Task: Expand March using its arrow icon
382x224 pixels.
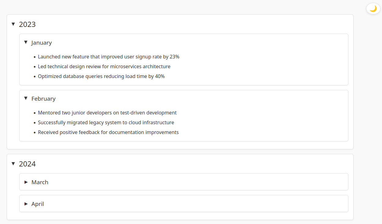Action: tap(26, 182)
